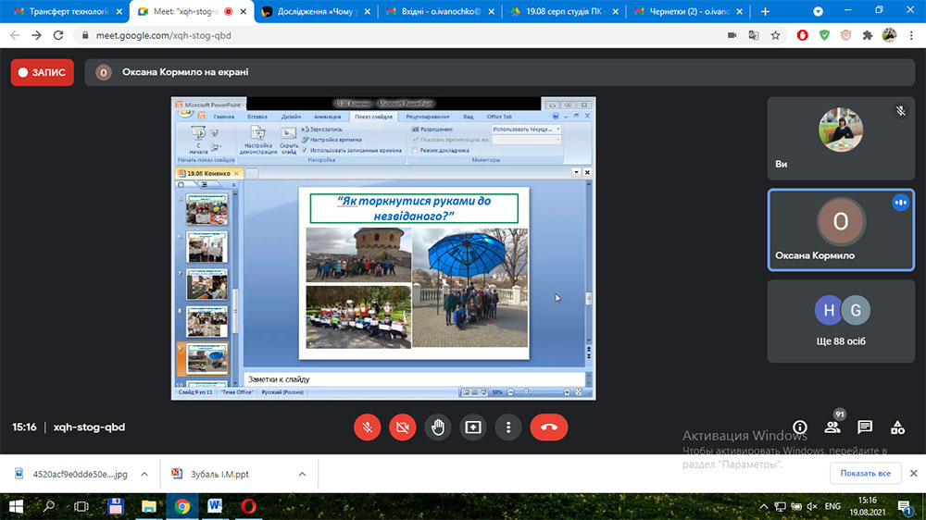Viewport: 926px width, 520px height.
Task: Reload the page in Chrome
Action: tap(57, 35)
